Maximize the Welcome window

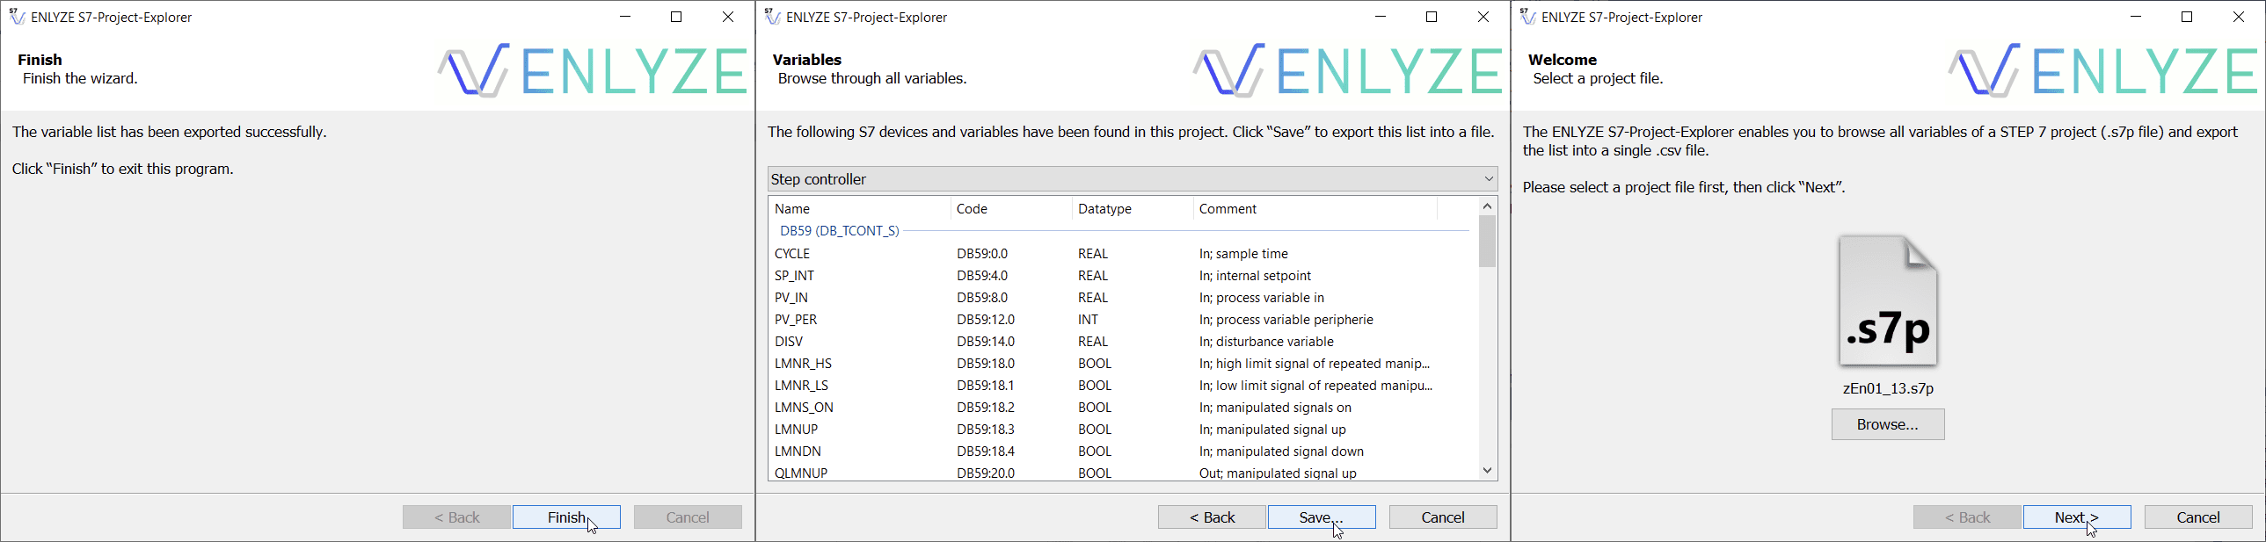coord(2187,17)
